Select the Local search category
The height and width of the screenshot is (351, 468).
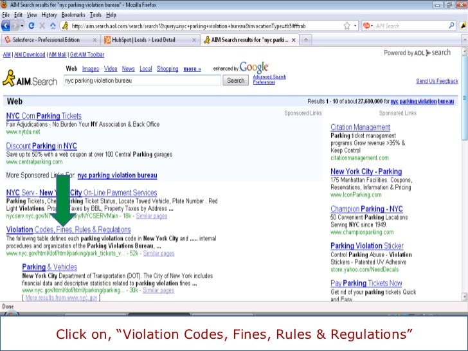[146, 69]
